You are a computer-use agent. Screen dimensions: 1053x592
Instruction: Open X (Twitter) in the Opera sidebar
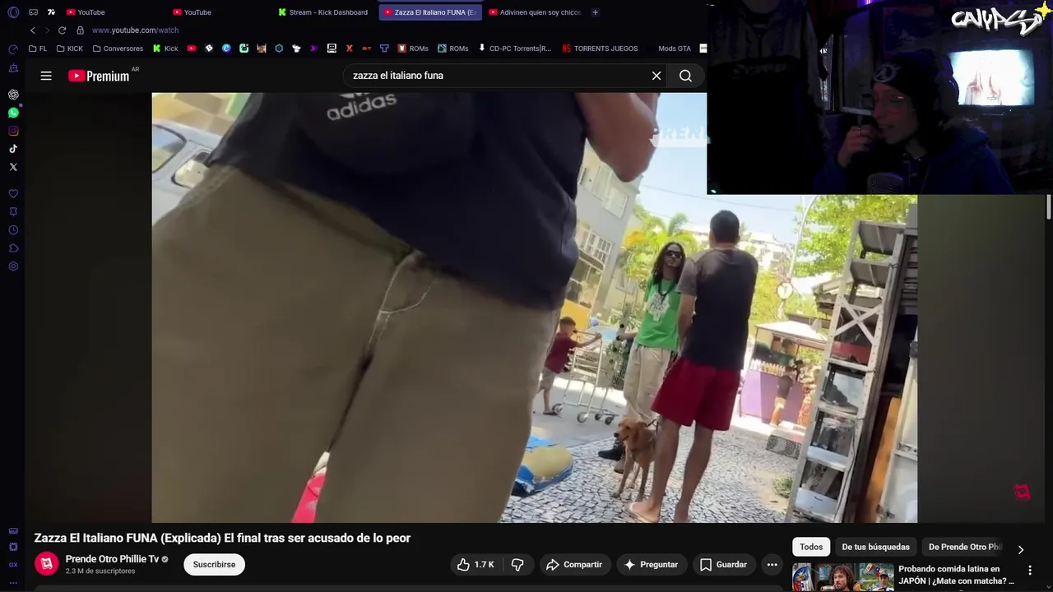tap(13, 167)
